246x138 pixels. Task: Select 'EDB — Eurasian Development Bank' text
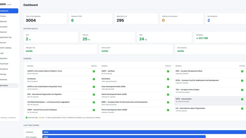[x=189, y=71]
